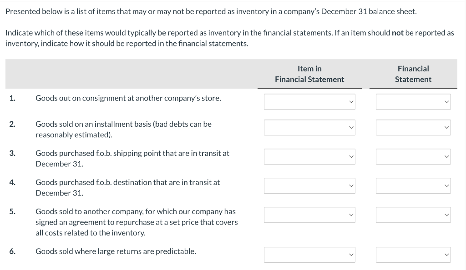Select Financial Statement dropdown for f.o.b. destination goods

413,185
